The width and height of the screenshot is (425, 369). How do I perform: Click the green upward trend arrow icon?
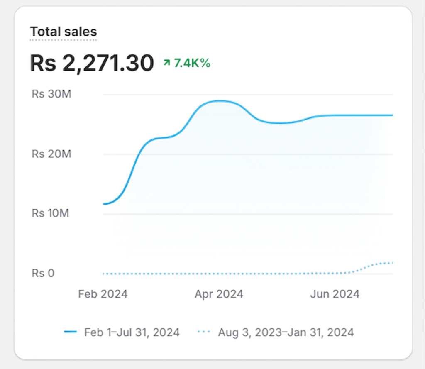point(167,63)
